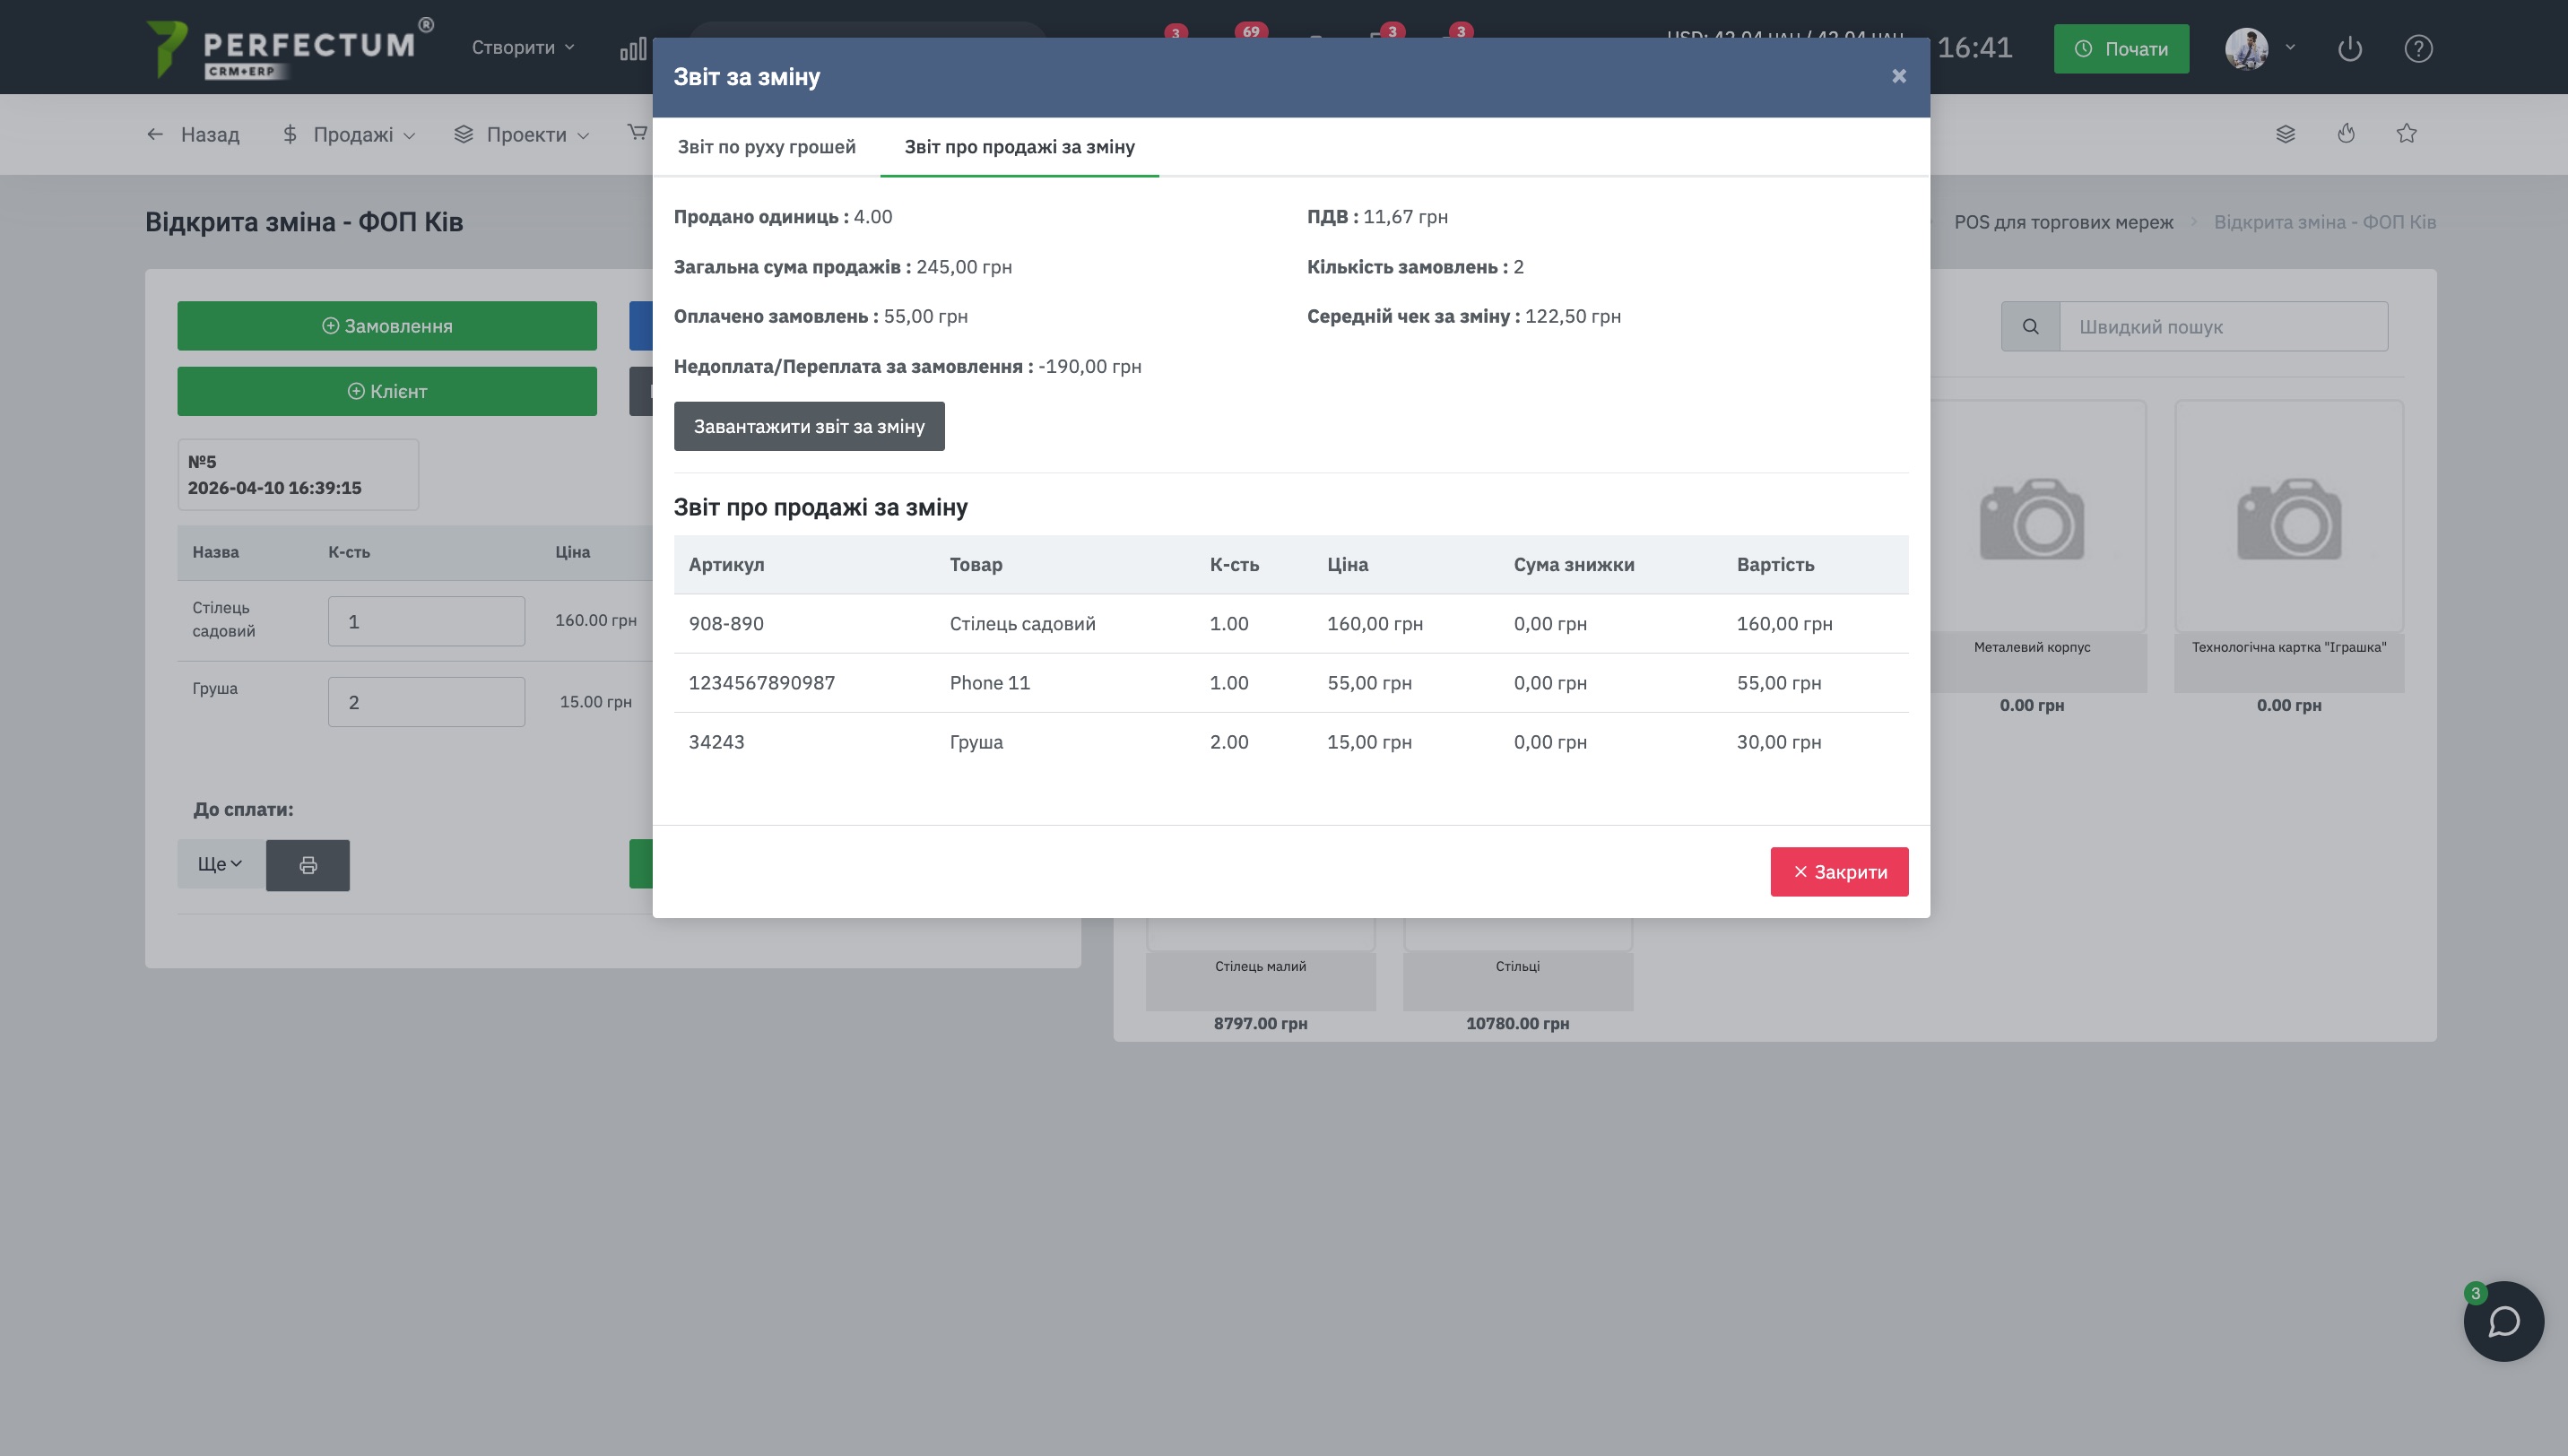Click the statistics bar chart icon
The width and height of the screenshot is (2568, 1456).
pyautogui.click(x=632, y=49)
